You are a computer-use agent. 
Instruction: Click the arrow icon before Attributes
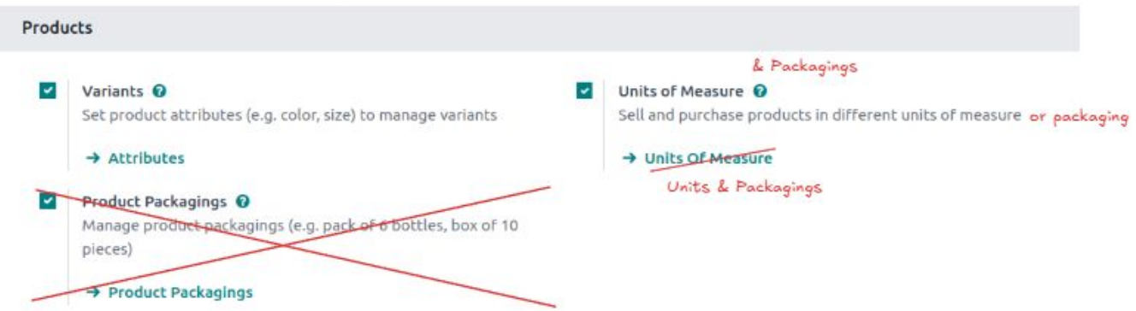click(93, 158)
